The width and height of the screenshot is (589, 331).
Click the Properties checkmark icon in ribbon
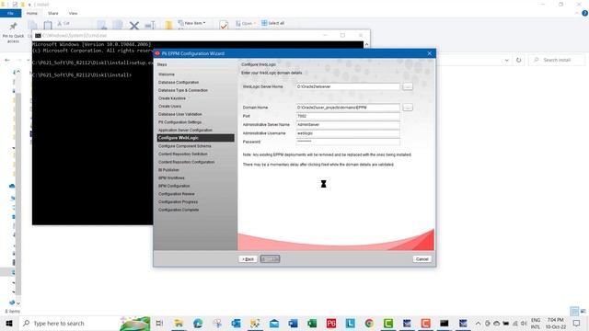point(224,25)
